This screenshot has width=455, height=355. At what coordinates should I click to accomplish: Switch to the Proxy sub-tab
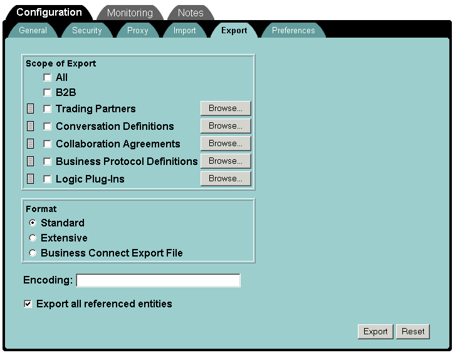[137, 31]
